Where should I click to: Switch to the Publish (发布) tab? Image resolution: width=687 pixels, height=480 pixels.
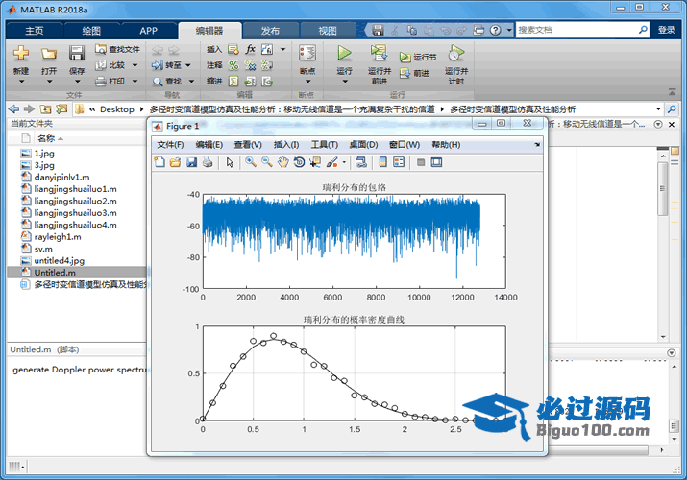click(x=270, y=30)
